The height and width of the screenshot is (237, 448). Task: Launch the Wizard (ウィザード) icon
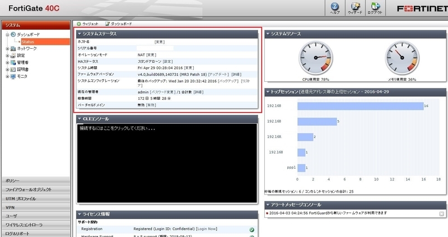point(355,8)
